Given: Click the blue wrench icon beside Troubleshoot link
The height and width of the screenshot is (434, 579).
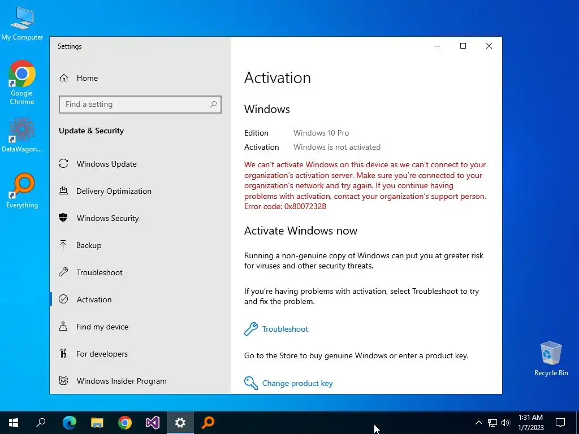Looking at the screenshot, I should (251, 329).
